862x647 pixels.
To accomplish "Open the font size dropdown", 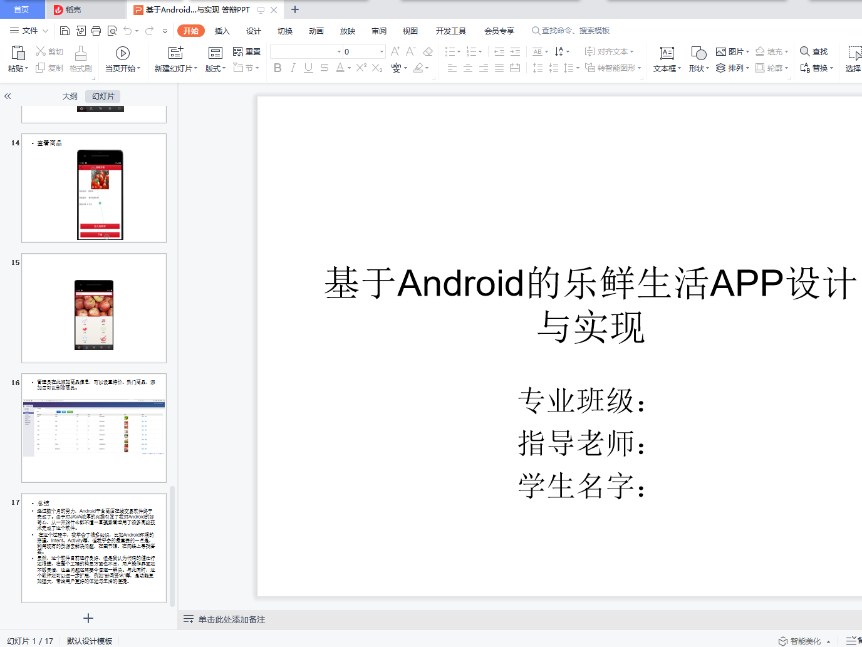I will point(382,51).
